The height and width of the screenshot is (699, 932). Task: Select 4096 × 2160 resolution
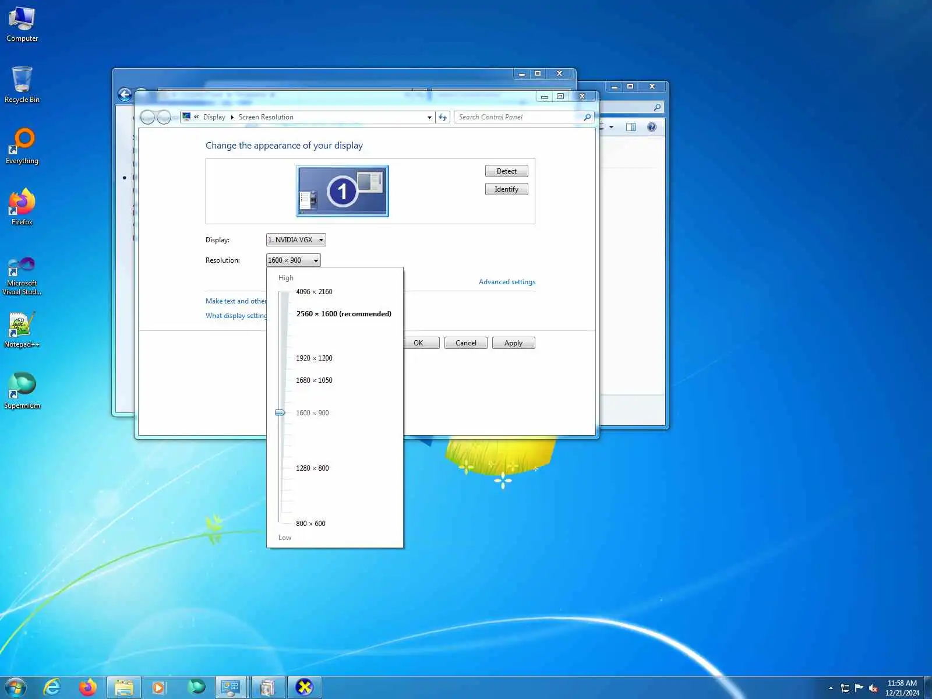tap(314, 292)
